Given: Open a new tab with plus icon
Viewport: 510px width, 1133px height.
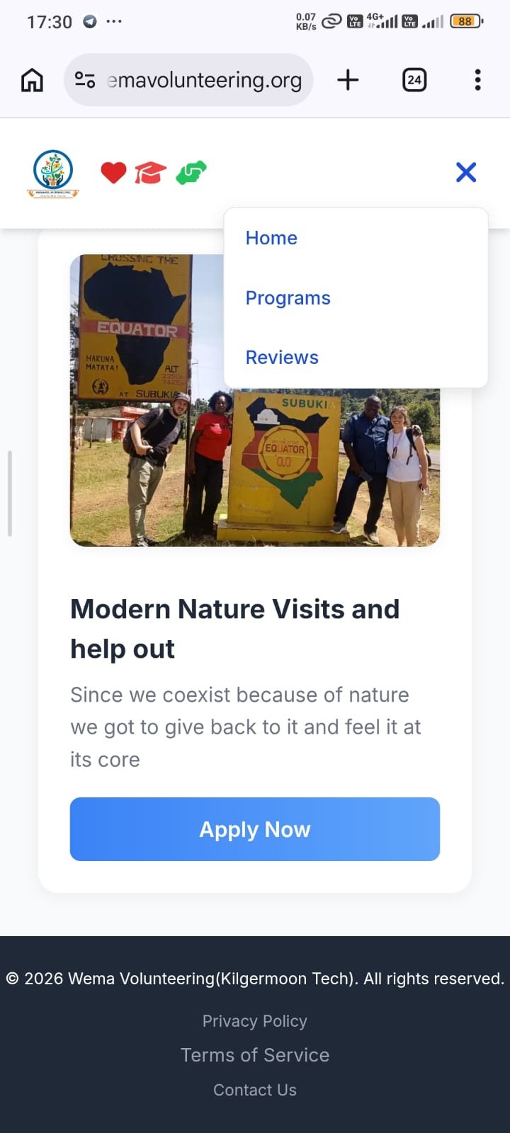Looking at the screenshot, I should pyautogui.click(x=348, y=80).
